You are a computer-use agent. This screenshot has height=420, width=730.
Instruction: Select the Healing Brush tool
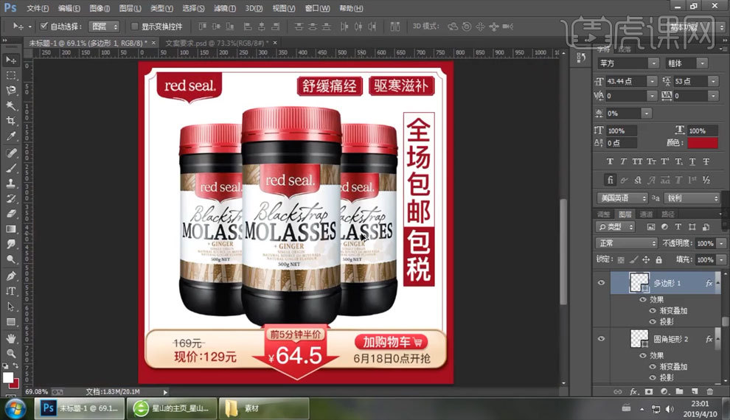[11, 153]
